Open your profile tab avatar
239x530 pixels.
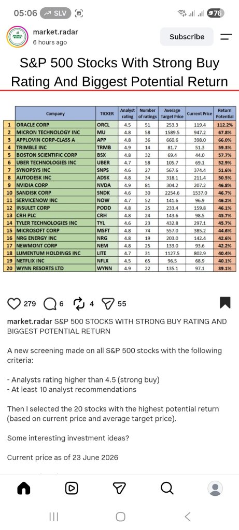pyautogui.click(x=215, y=488)
